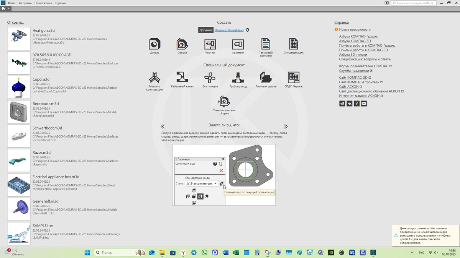Click the Windows taskbar search box
Viewport: 460px width, 258px height.
pyautogui.click(x=119, y=252)
